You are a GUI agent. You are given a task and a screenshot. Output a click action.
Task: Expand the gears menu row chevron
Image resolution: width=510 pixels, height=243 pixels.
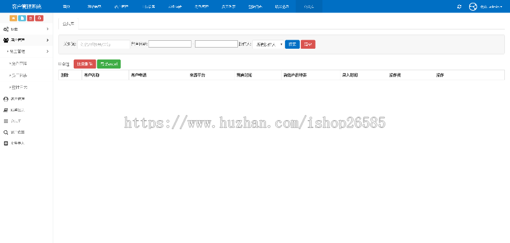(48, 29)
